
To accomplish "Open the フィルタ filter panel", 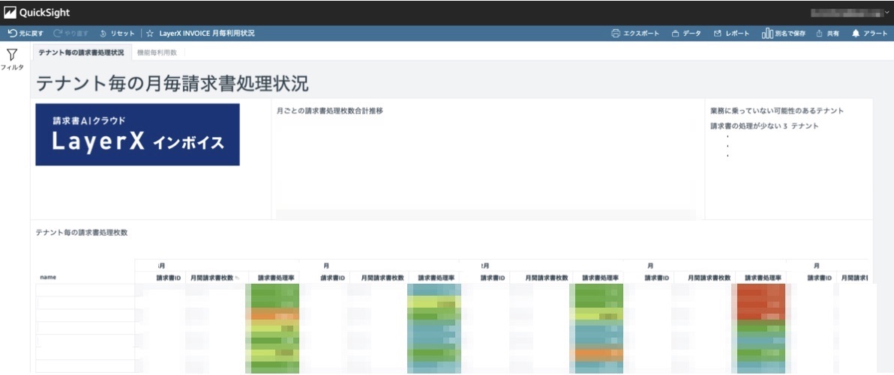I will coord(12,60).
